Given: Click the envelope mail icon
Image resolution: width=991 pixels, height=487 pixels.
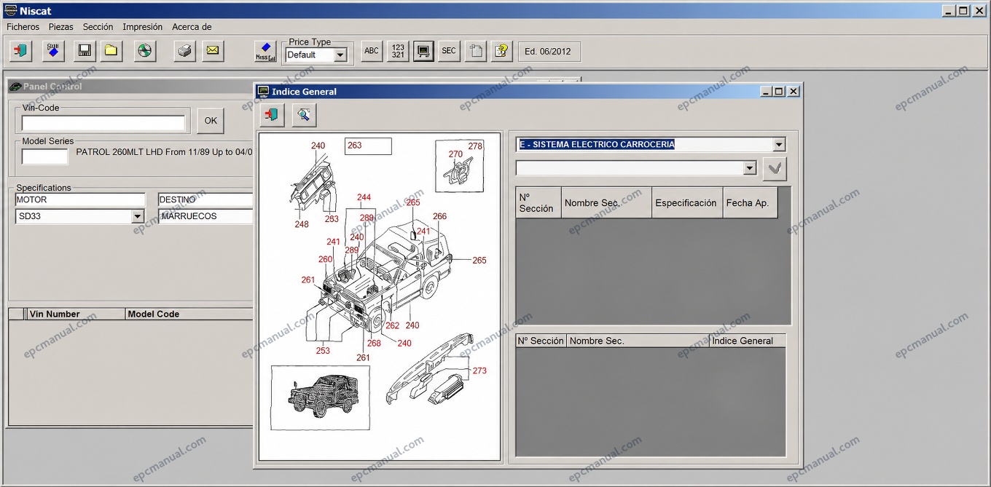Looking at the screenshot, I should pos(213,51).
